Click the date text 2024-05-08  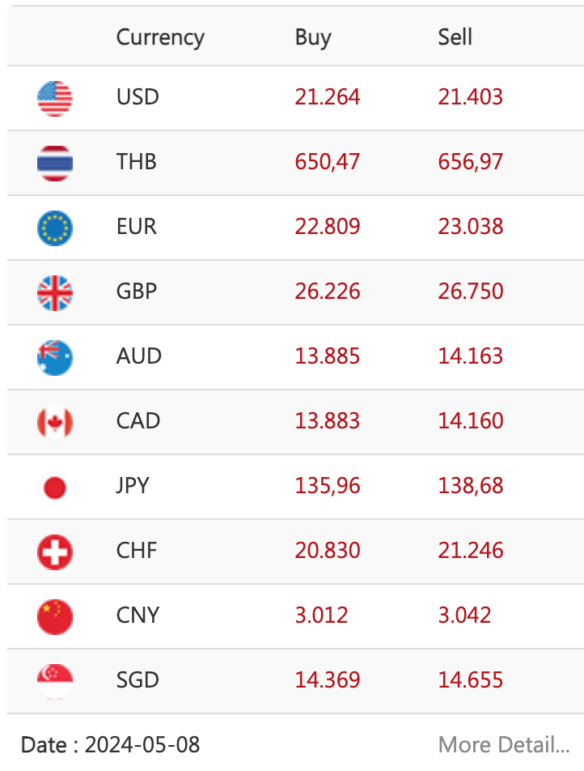tap(142, 745)
